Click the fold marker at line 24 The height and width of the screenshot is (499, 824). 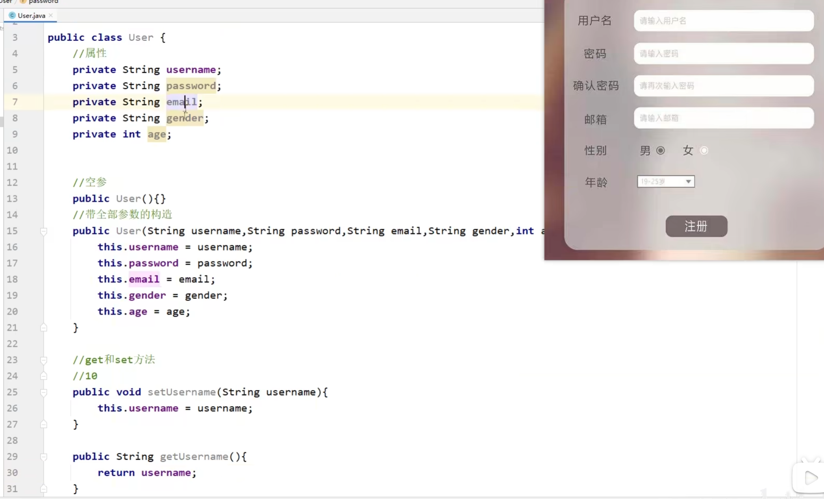point(44,376)
